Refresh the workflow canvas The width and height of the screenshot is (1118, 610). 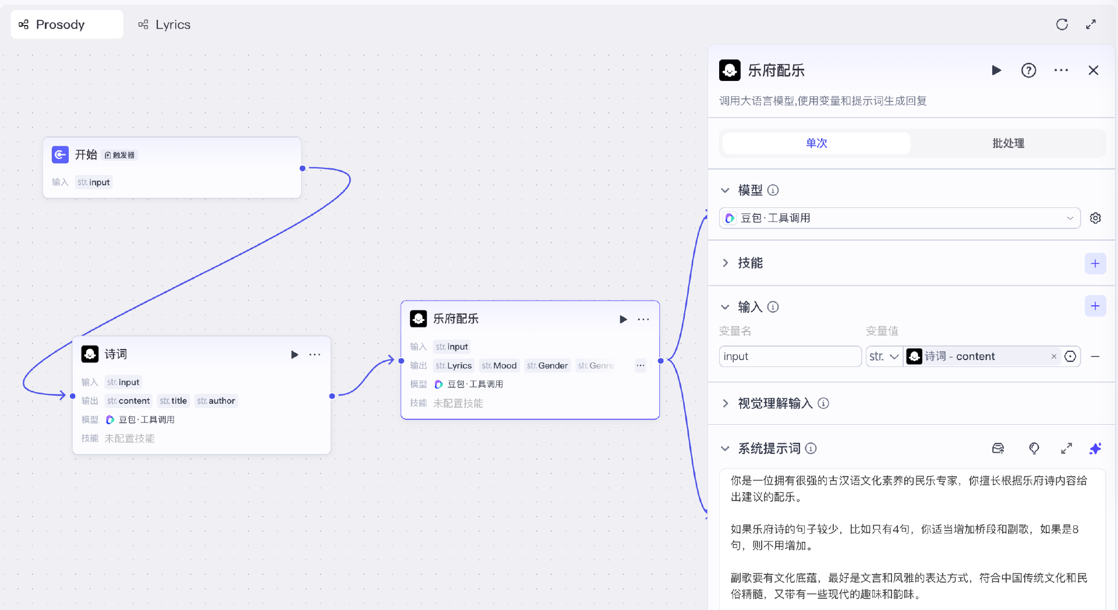(x=1063, y=24)
